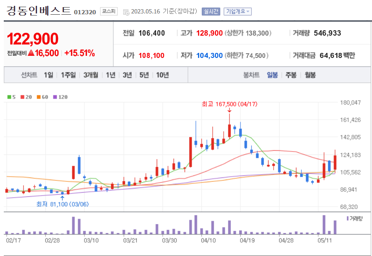Image resolution: width=372 pixels, height=256 pixels.
Task: Click the previous close value 106,400
Action: pos(152,33)
